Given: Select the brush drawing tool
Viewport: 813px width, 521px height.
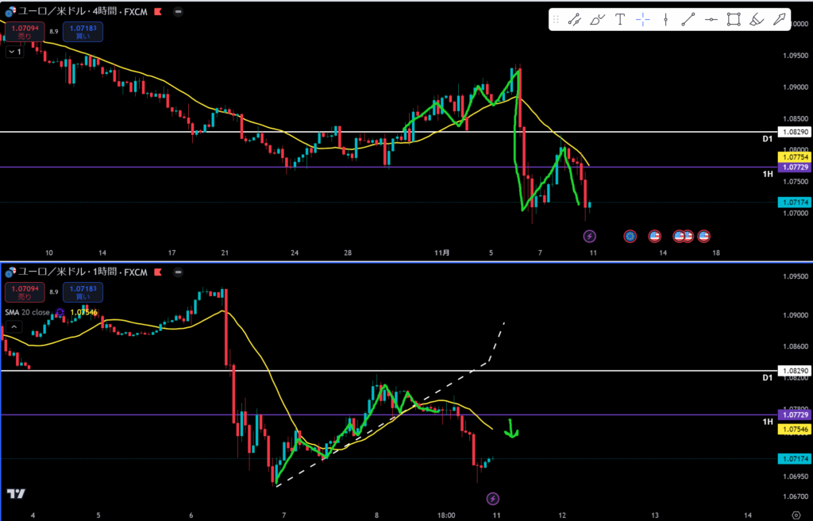Looking at the screenshot, I should click(x=598, y=20).
